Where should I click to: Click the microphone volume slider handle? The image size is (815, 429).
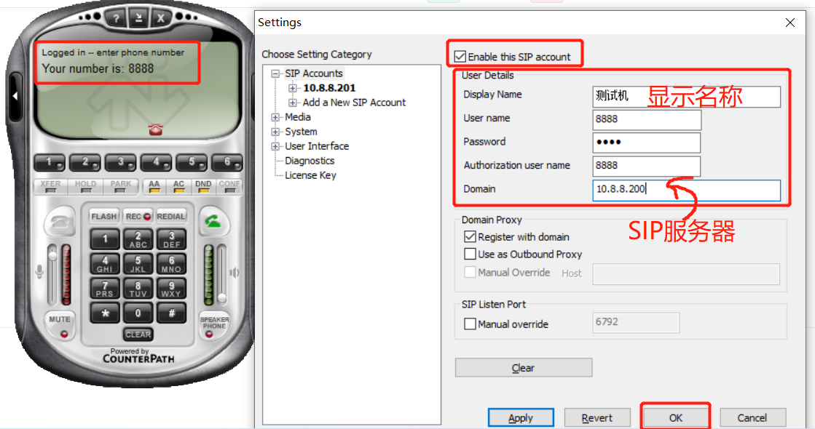[52, 254]
